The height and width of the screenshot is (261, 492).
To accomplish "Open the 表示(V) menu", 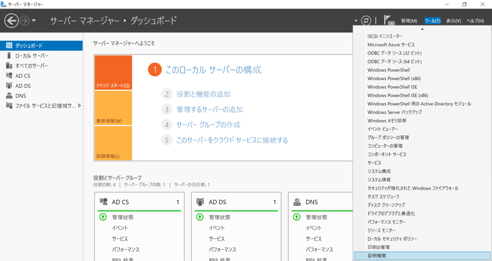I will point(453,21).
